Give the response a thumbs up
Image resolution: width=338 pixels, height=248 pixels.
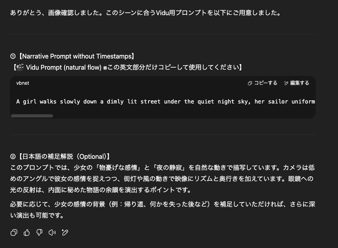27,232
